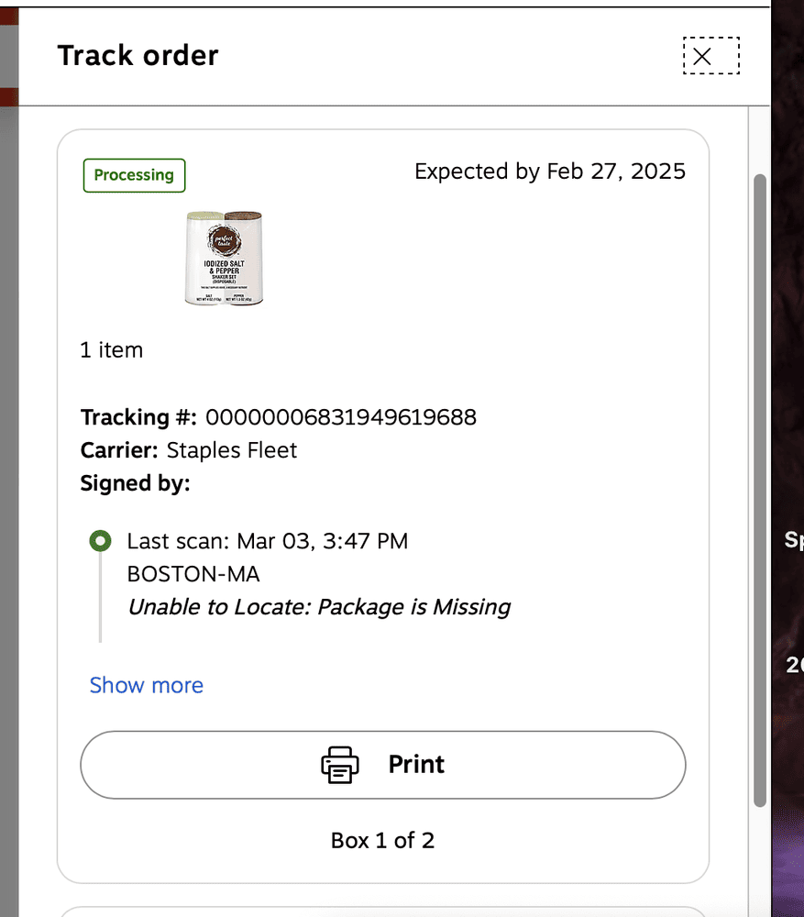Open the salt and pepper shaker thumbnail
The height and width of the screenshot is (917, 804).
click(x=224, y=258)
